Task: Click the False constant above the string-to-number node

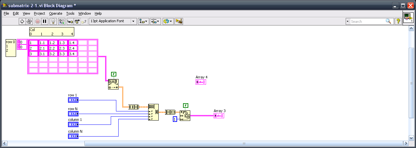Action: 114,74
